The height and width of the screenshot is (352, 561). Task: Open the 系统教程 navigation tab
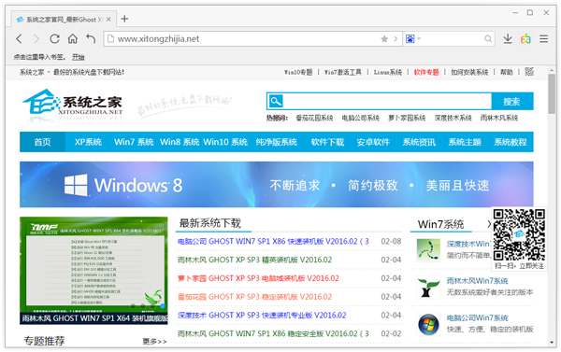tap(511, 142)
